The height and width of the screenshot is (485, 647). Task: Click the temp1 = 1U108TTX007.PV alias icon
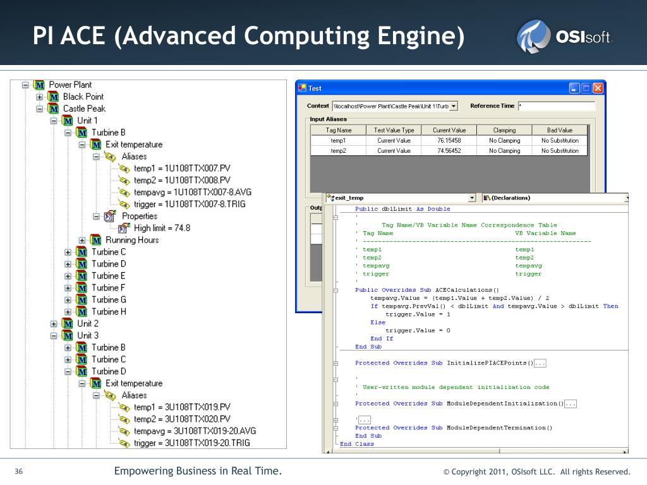pos(124,169)
